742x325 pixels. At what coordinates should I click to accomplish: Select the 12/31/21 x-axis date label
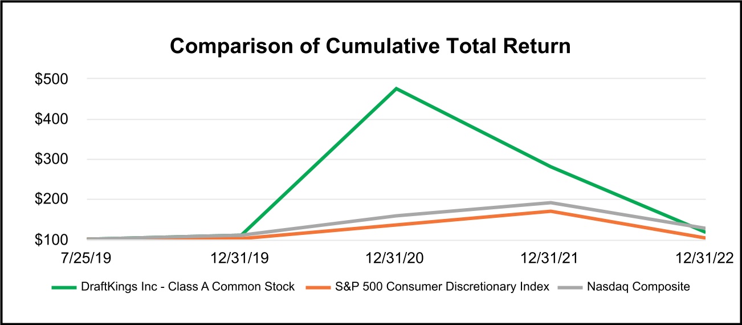click(551, 258)
